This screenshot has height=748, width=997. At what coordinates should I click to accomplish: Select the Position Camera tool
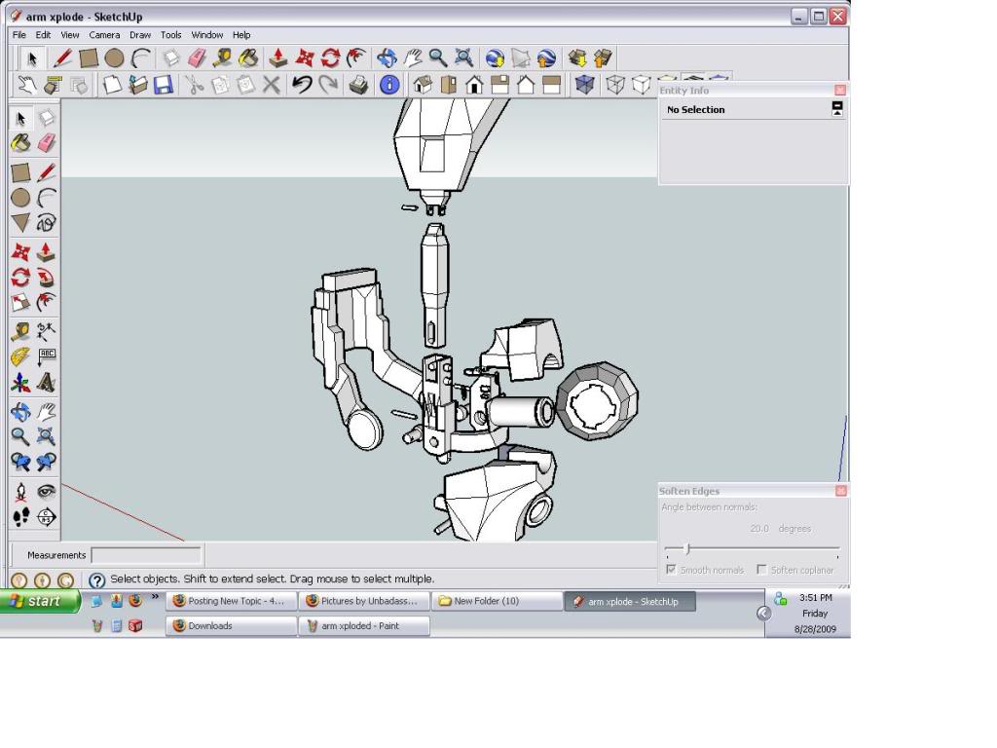pyautogui.click(x=20, y=491)
